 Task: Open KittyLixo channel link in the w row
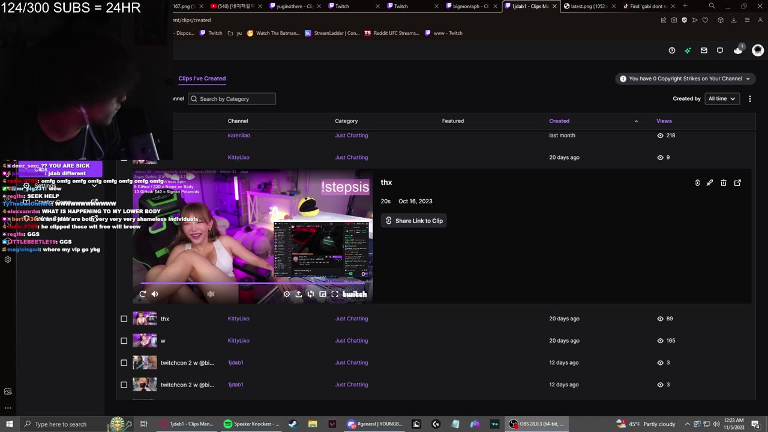click(238, 341)
